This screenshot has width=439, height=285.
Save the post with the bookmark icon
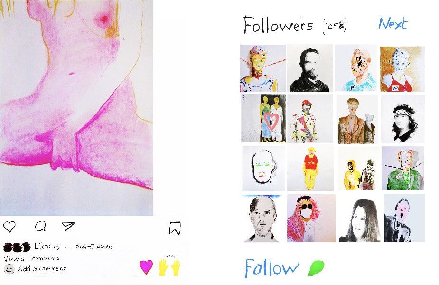[175, 228]
